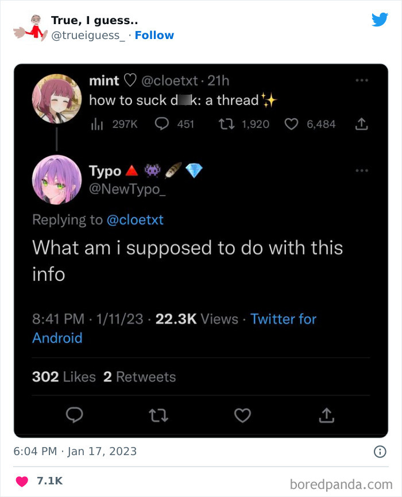Image resolution: width=402 pixels, height=497 pixels.
Task: Click the Twitter bird logo
Action: 380,20
